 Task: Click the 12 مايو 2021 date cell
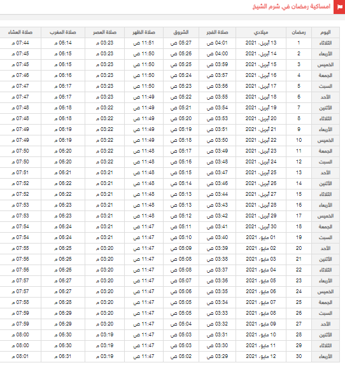(261, 356)
